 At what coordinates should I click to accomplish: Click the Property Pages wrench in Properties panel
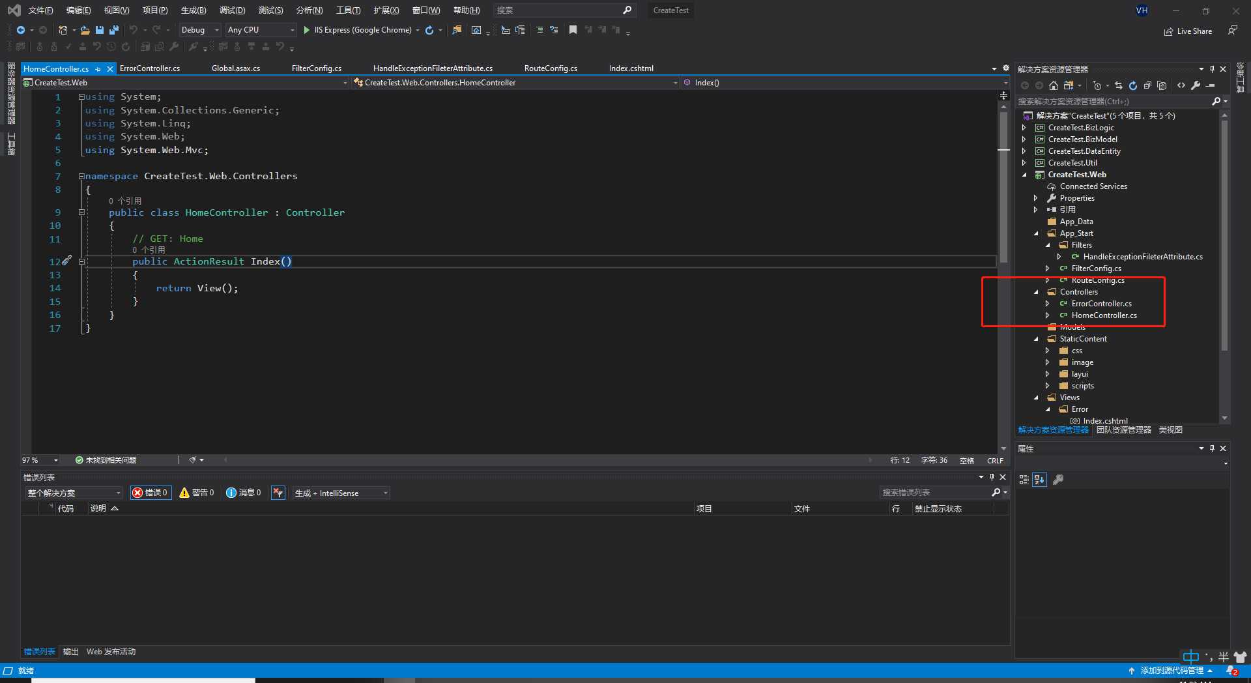click(x=1058, y=480)
